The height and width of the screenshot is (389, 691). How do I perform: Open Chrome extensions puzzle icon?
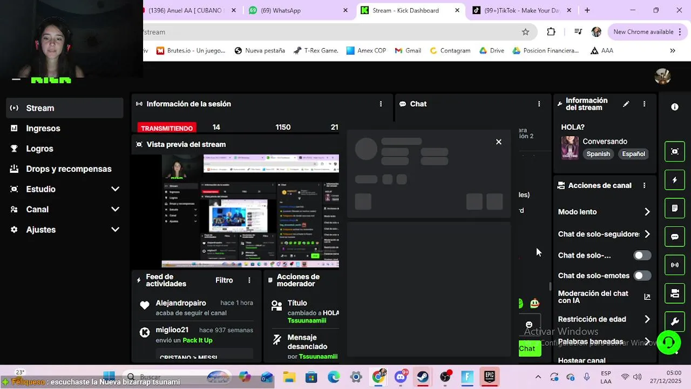[x=551, y=32]
